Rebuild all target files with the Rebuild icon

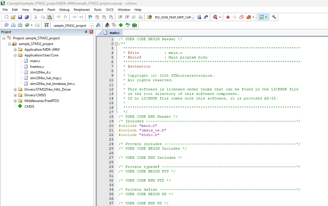20,25
